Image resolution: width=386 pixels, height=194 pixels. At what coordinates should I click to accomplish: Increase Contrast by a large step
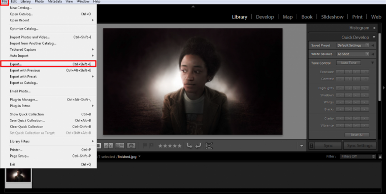[x=365, y=79]
